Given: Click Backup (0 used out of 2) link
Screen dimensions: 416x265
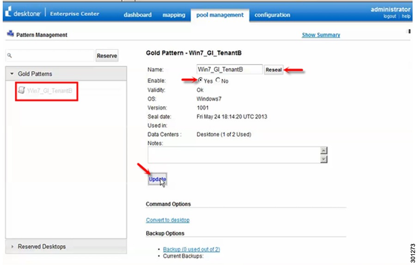Looking at the screenshot, I should (191, 249).
